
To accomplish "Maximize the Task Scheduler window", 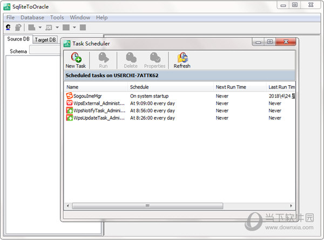I will pyautogui.click(x=269, y=42).
